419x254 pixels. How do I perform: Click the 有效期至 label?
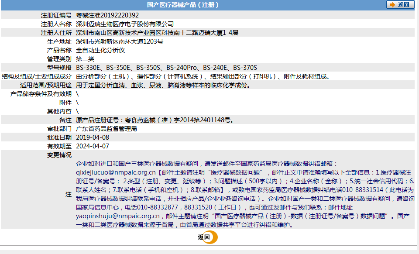[x=59, y=146]
